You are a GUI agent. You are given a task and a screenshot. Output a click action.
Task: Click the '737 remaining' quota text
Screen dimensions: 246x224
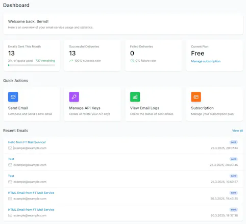pos(45,61)
